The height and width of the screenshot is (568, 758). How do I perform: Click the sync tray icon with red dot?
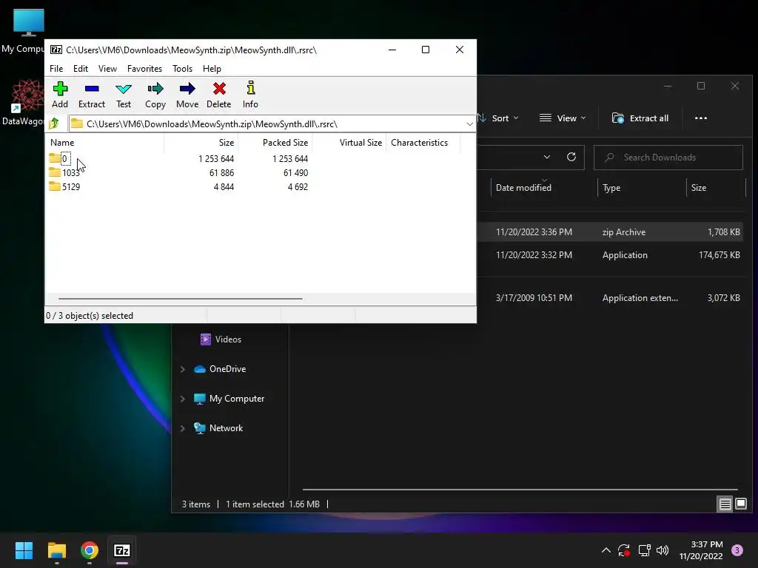pyautogui.click(x=624, y=550)
